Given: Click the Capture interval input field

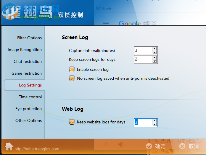Looking at the screenshot, I should pos(143,50).
